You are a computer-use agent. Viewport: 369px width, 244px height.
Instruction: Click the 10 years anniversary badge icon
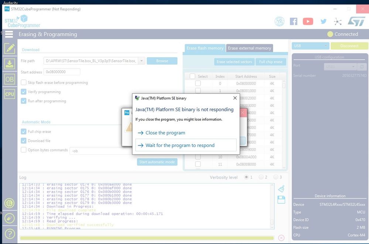[x=279, y=21]
